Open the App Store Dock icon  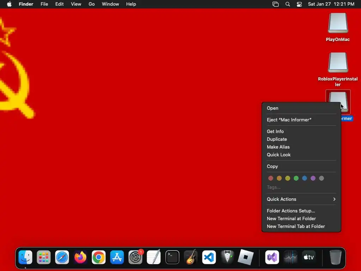point(117,257)
